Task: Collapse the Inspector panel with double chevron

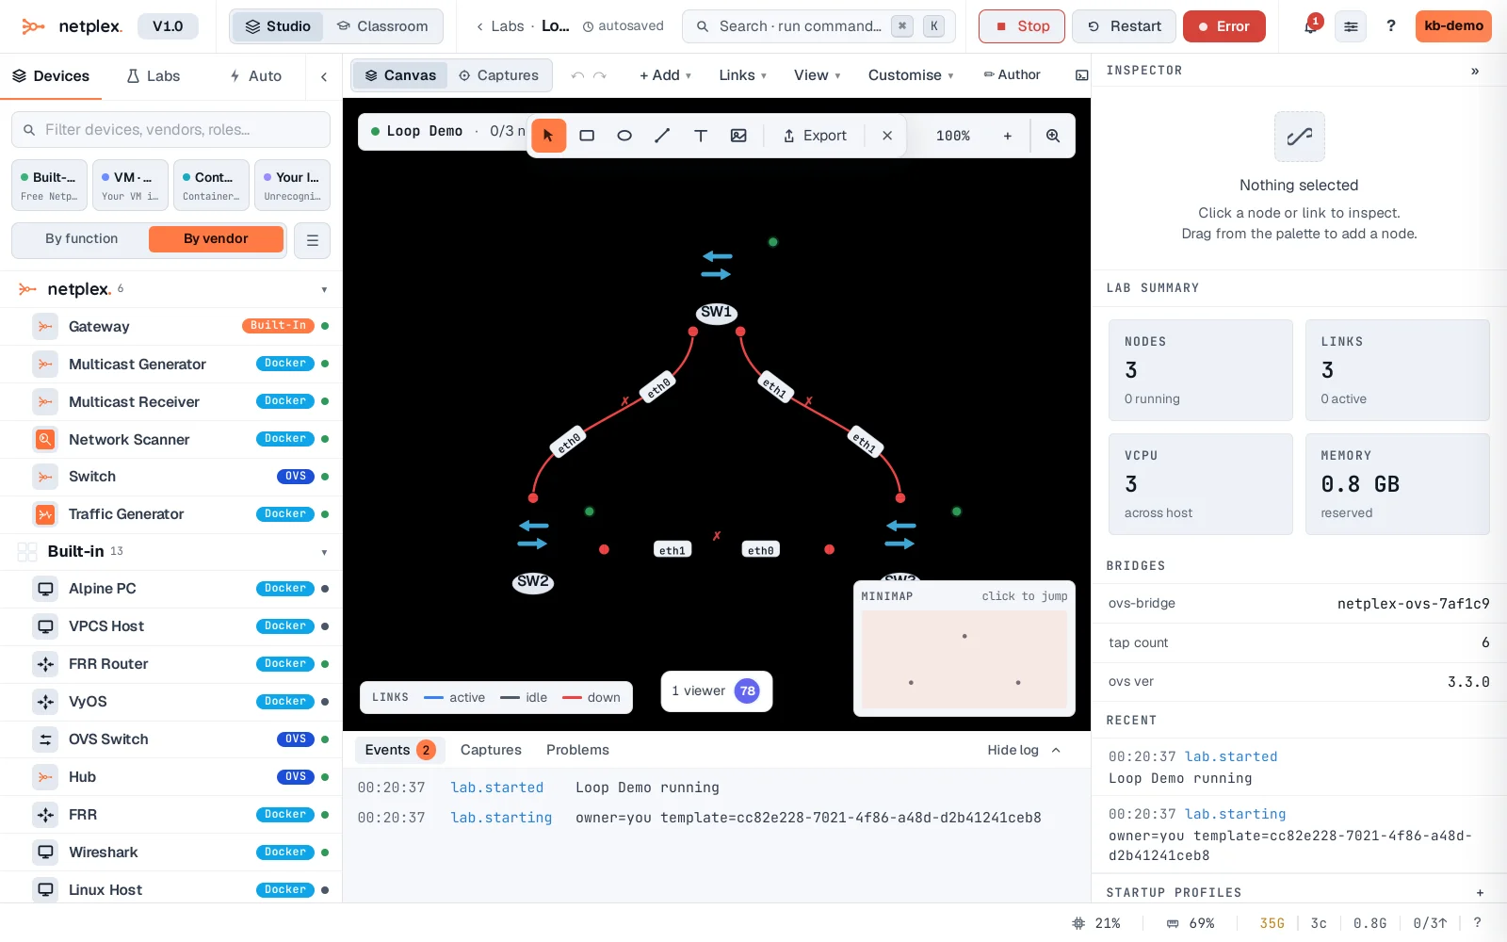Action: [x=1475, y=71]
